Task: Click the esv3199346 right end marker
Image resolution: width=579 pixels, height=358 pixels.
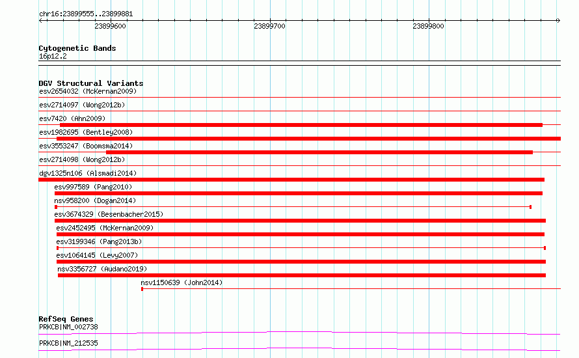Action: tap(545, 248)
